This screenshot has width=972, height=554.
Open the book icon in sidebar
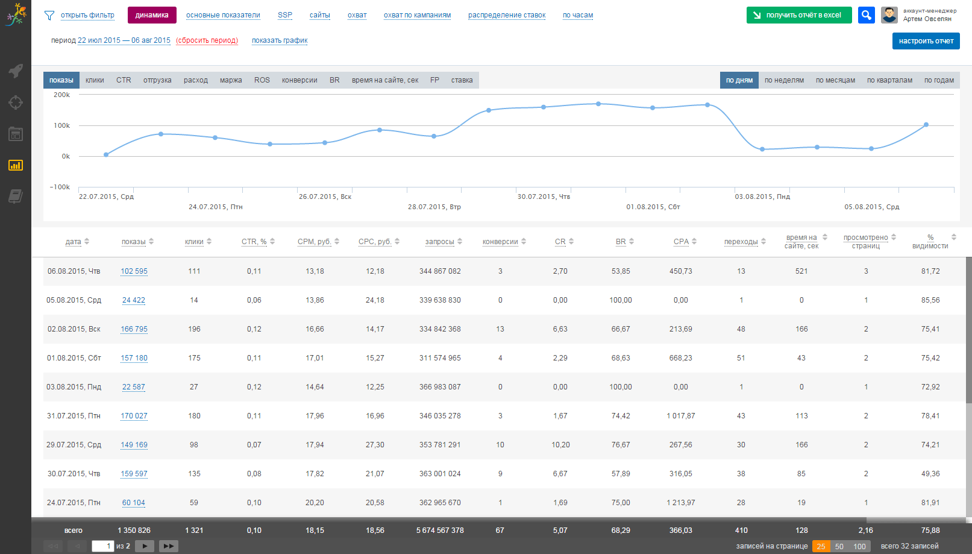click(16, 196)
